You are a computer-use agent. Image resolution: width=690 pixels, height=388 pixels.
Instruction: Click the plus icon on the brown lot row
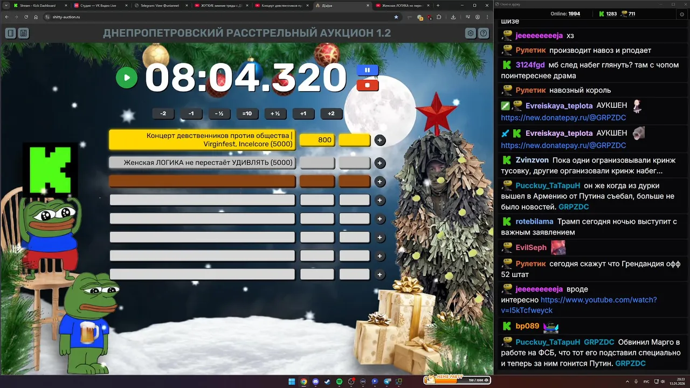[x=379, y=182]
